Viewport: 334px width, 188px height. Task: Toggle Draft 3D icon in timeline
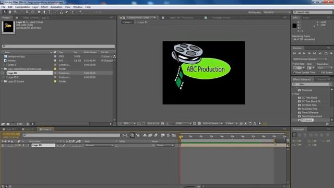click(x=138, y=135)
